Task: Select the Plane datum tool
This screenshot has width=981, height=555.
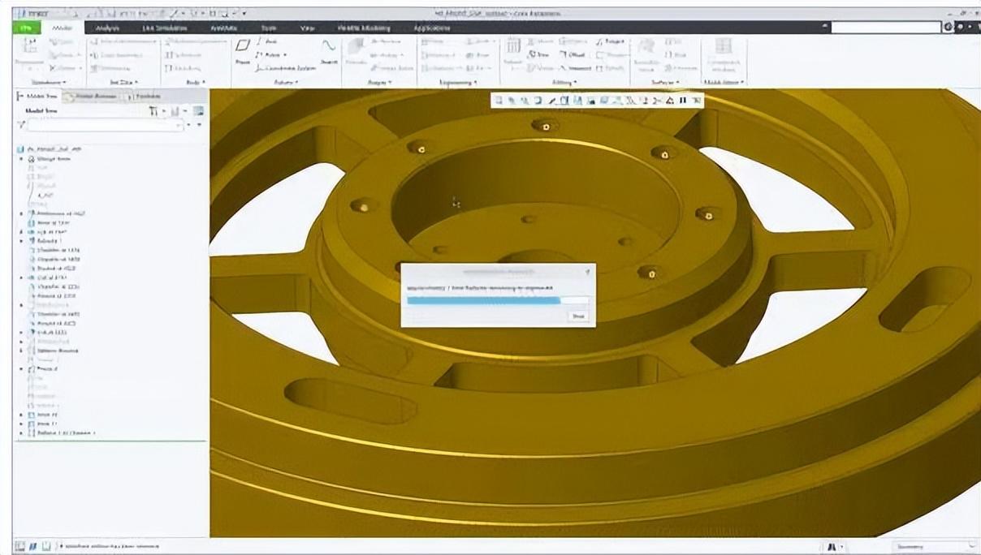Action: tap(242, 52)
